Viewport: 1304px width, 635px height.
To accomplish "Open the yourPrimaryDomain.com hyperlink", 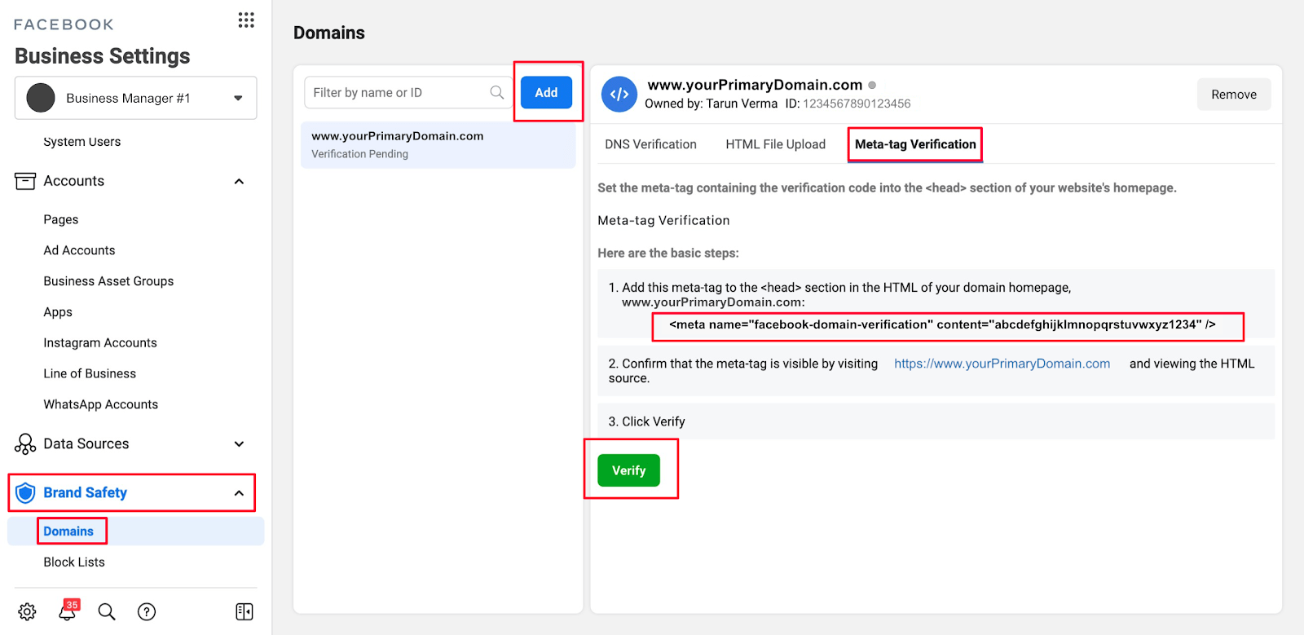I will click(x=1002, y=364).
